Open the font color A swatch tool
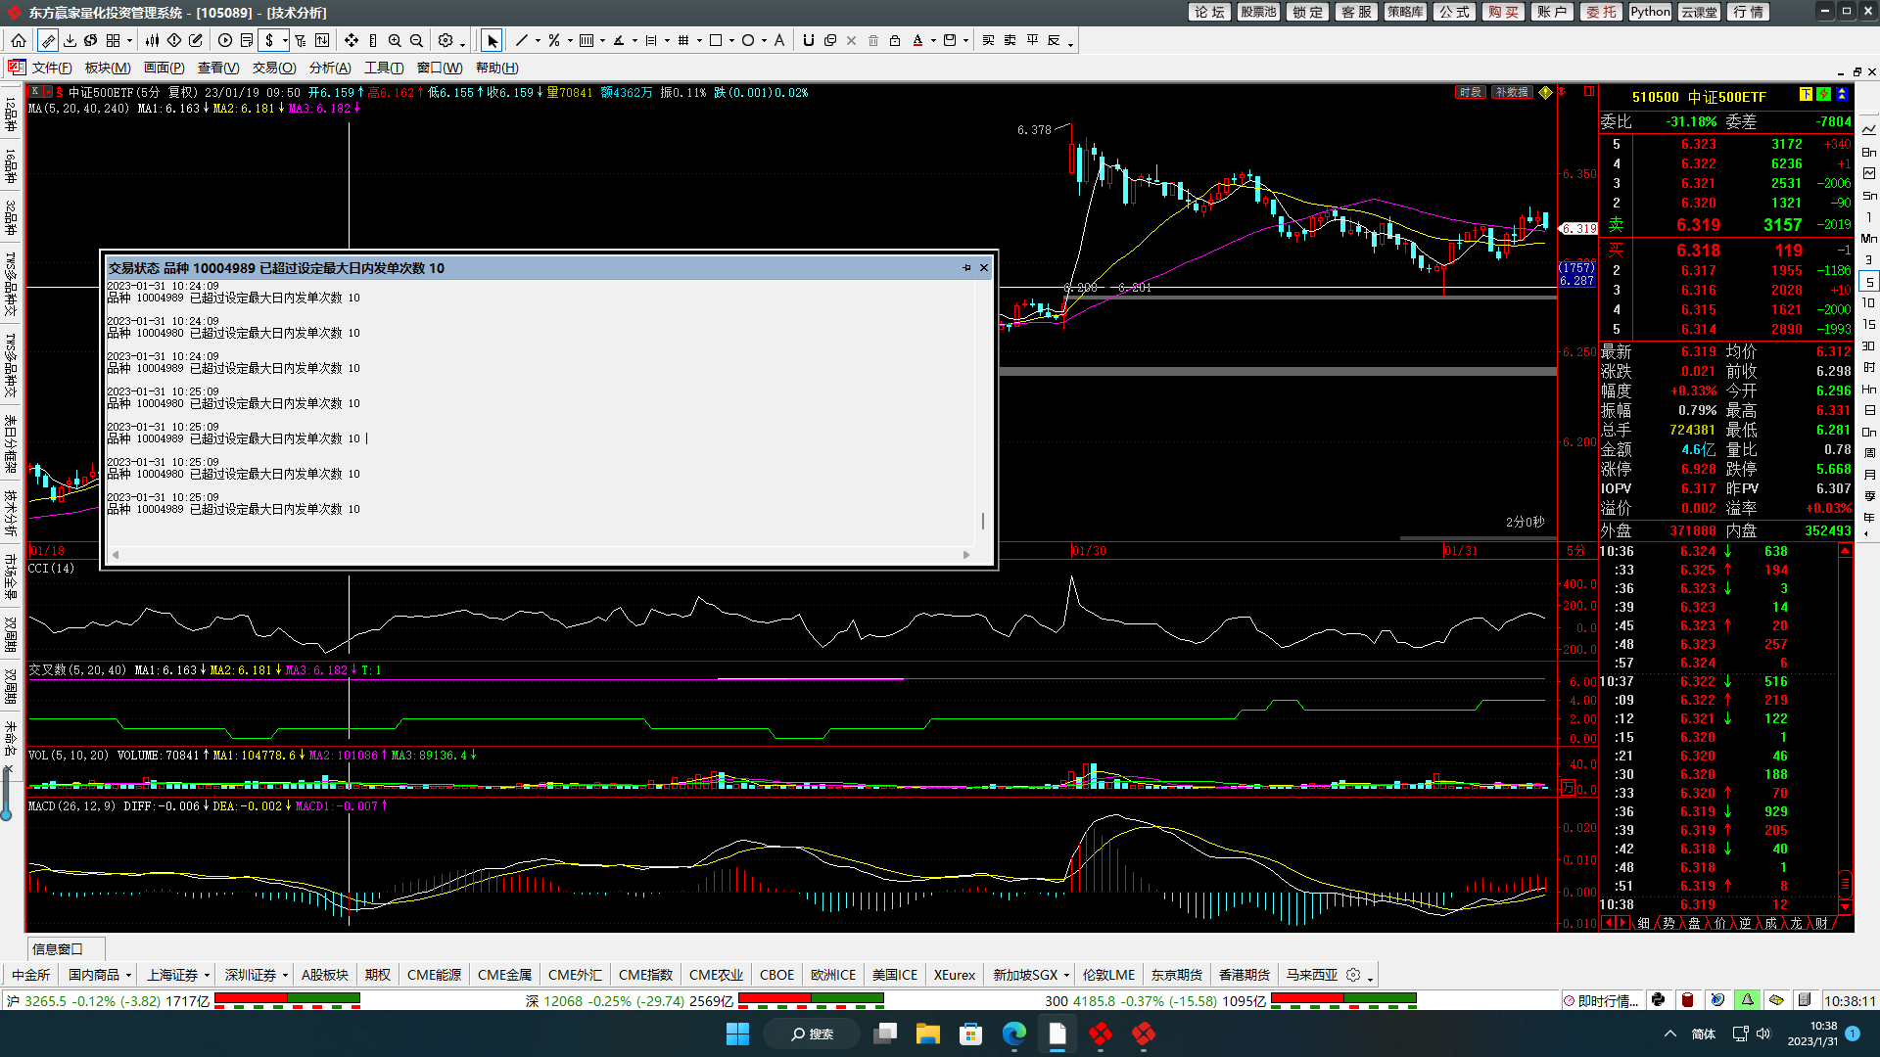The image size is (1880, 1057). (917, 40)
